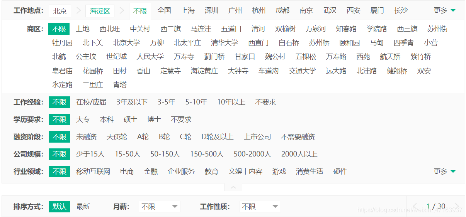Select the 五道口 business district
Screen dimensions: 466x217
231,29
